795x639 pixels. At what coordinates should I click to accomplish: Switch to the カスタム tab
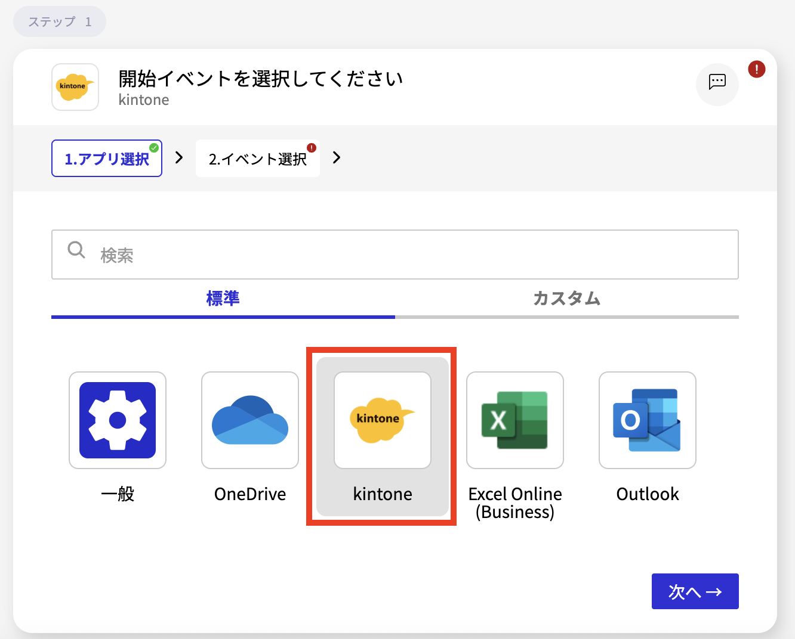tap(566, 299)
